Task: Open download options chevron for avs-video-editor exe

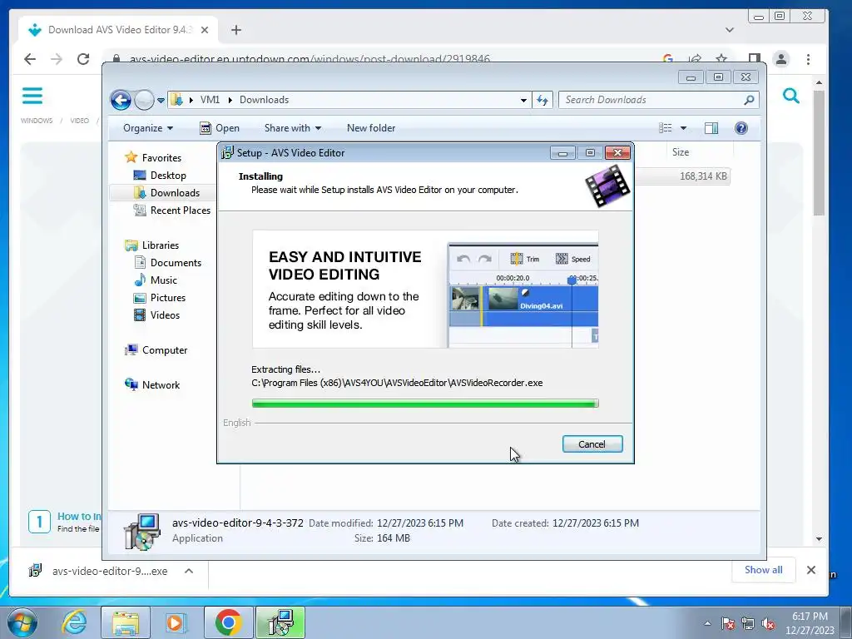Action: point(189,571)
